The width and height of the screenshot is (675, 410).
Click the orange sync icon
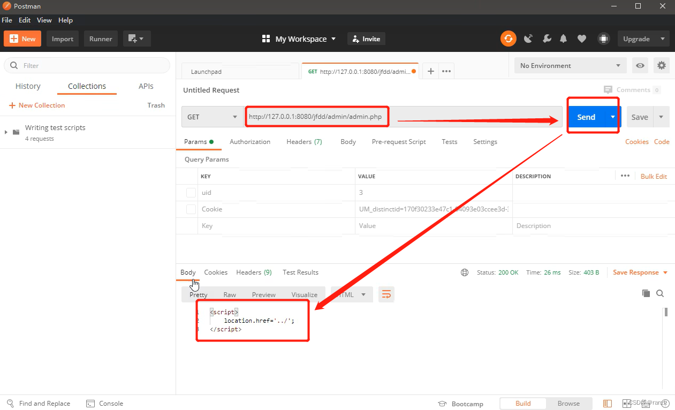[x=508, y=39]
